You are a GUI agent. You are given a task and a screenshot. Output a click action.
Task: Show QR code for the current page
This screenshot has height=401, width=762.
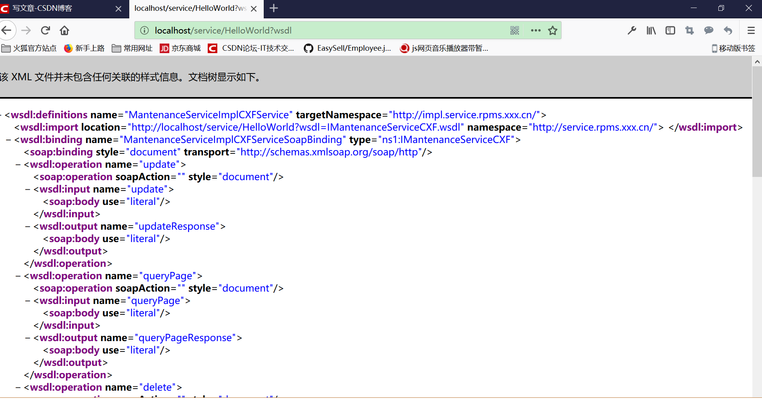[x=515, y=30]
